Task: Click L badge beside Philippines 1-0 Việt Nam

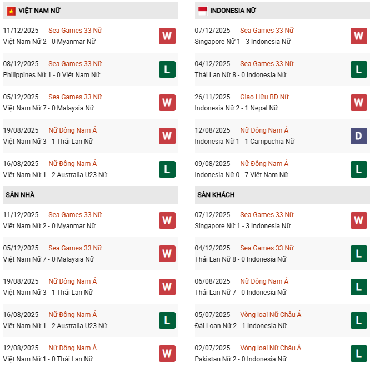Action: pos(167,69)
